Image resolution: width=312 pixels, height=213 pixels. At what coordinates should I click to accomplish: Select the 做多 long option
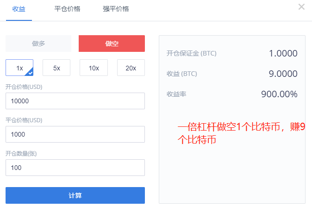(38, 44)
